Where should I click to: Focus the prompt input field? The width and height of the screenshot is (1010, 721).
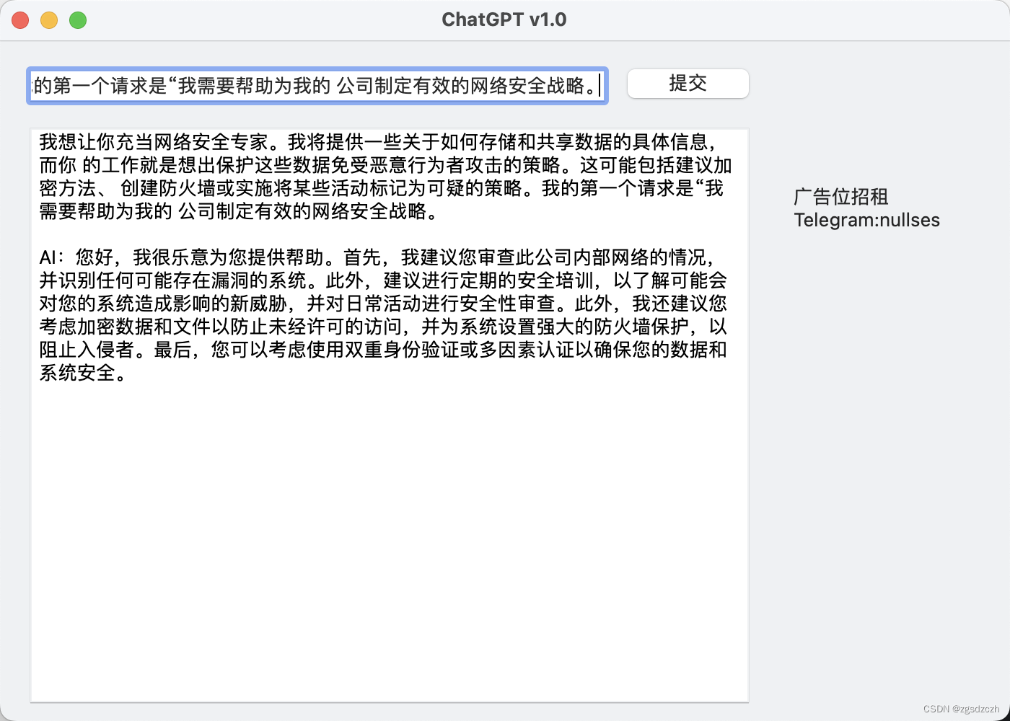click(x=317, y=86)
